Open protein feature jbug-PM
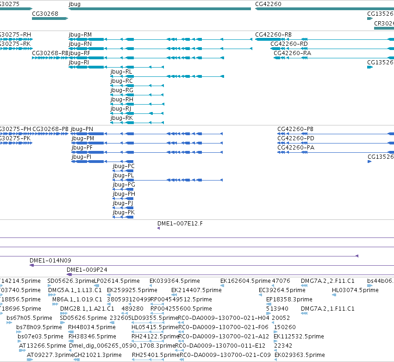Viewport: 394px width, 362px height. coord(83,138)
